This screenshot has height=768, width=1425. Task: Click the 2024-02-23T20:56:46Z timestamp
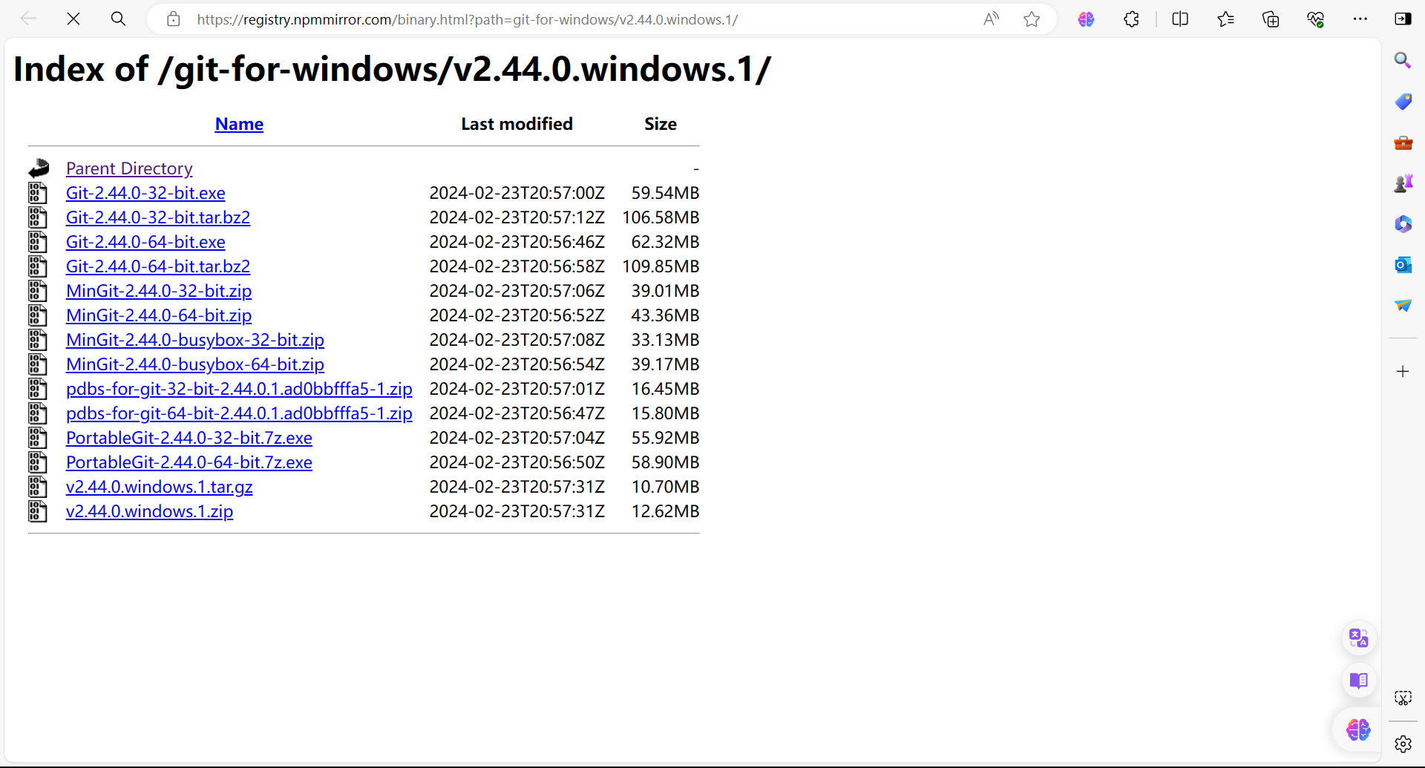517,242
